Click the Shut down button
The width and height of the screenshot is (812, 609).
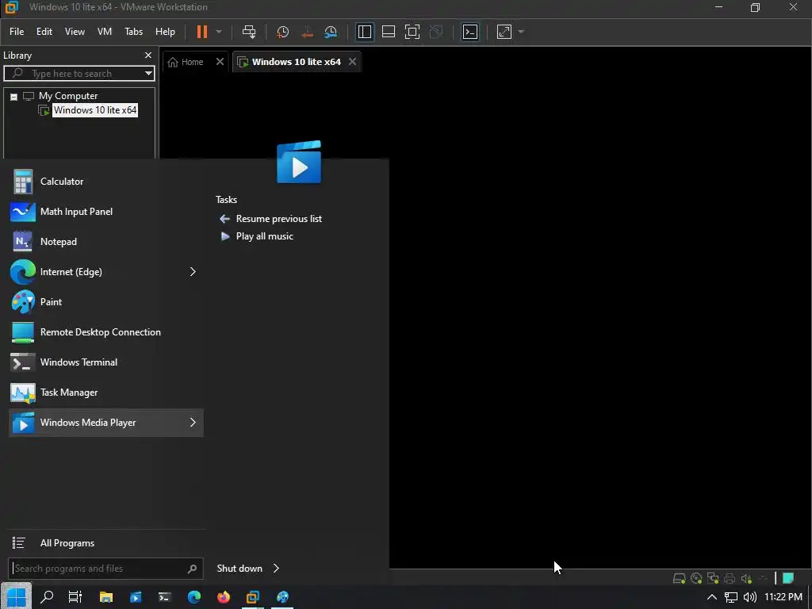239,569
